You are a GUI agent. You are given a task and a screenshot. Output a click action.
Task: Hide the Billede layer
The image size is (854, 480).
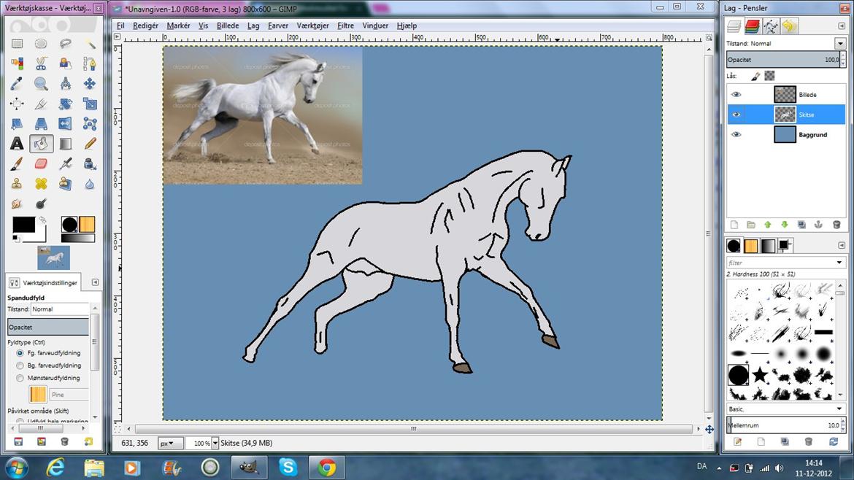[x=736, y=95]
